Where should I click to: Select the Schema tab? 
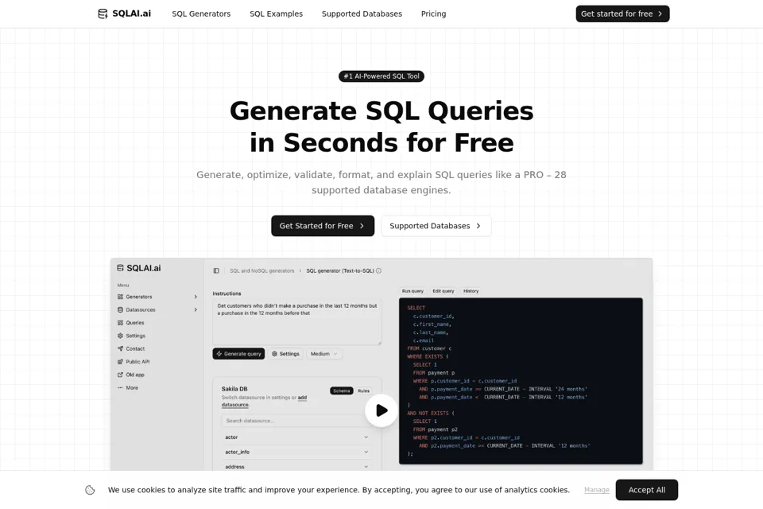[342, 390]
